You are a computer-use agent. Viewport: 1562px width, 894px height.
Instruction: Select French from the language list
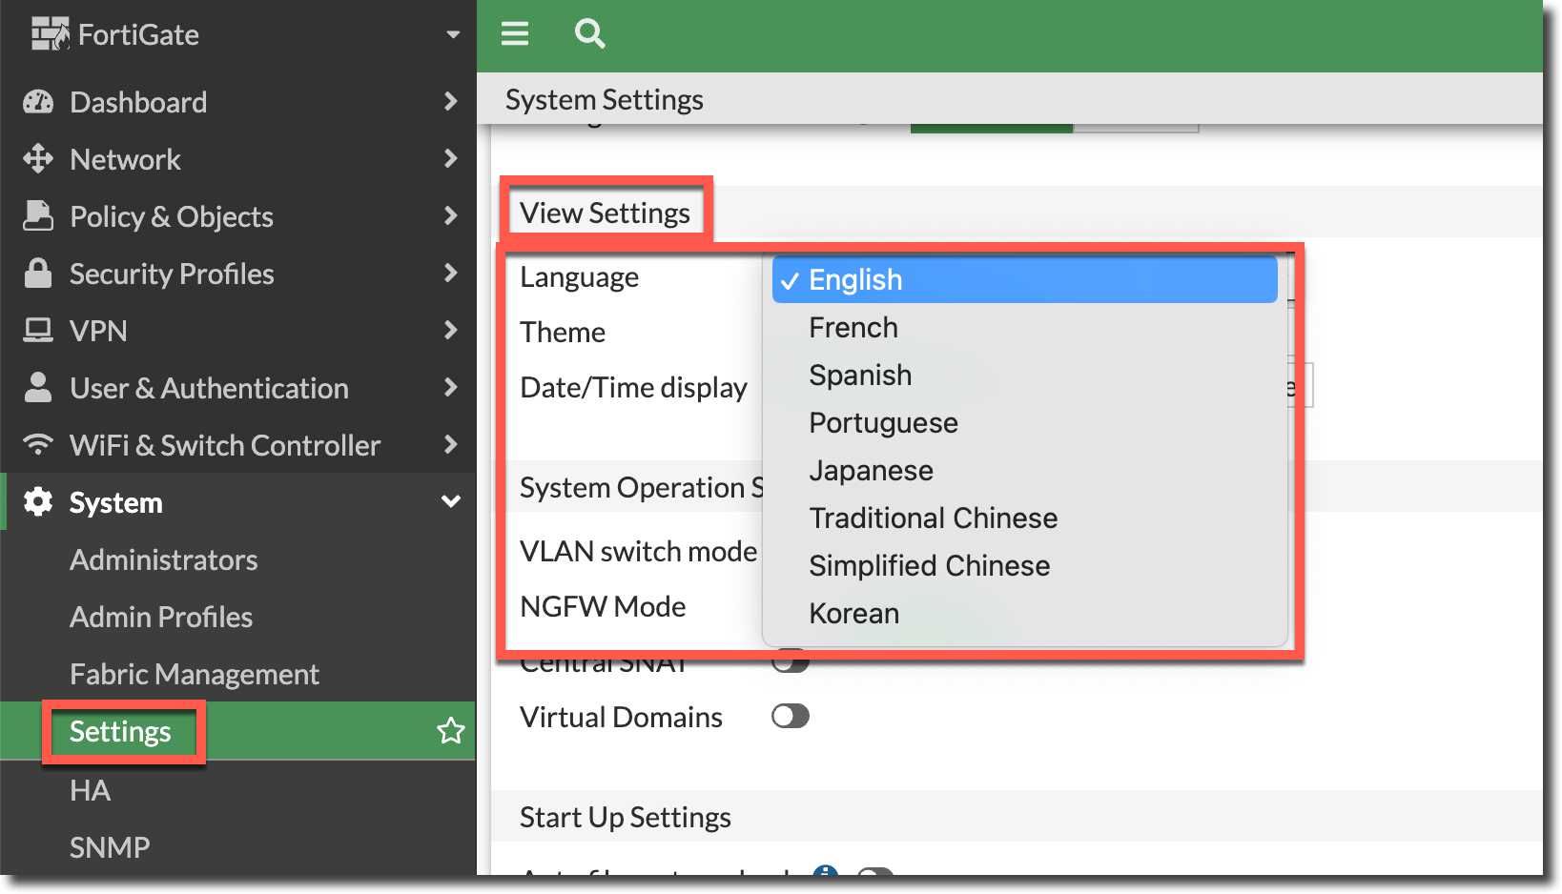pos(853,328)
